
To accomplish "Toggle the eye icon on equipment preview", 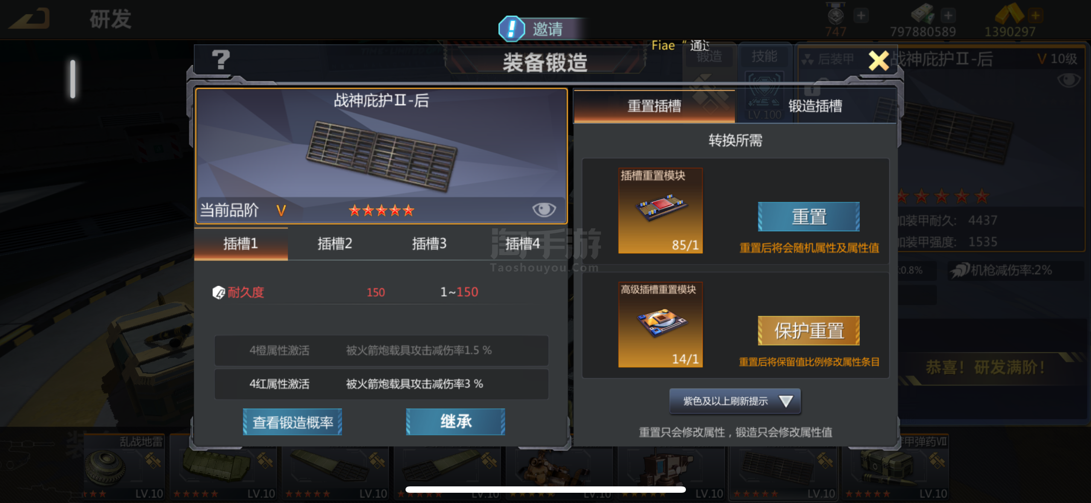I will pyautogui.click(x=544, y=209).
